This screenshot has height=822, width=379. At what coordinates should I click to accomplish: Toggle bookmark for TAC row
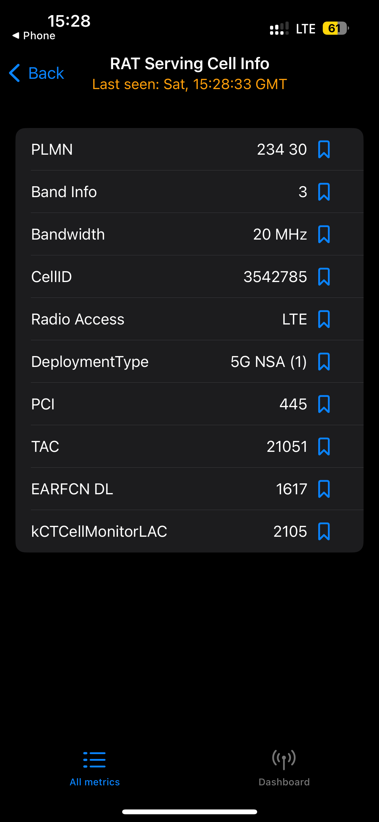coord(324,447)
